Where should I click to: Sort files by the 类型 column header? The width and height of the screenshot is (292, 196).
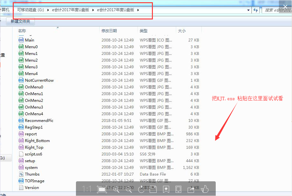coord(144,31)
